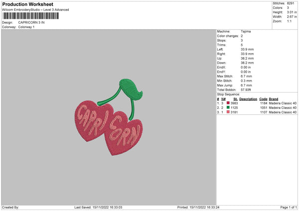Click the Brand column header

274,99
